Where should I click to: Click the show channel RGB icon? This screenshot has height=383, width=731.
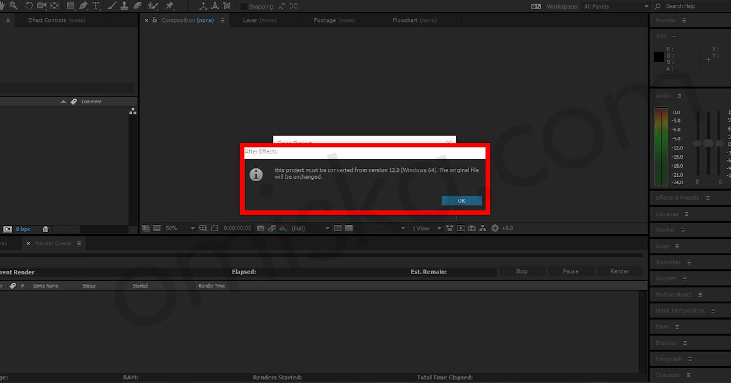click(x=283, y=228)
